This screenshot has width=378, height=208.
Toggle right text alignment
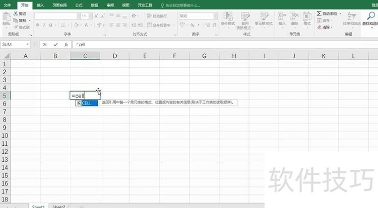(x=124, y=25)
